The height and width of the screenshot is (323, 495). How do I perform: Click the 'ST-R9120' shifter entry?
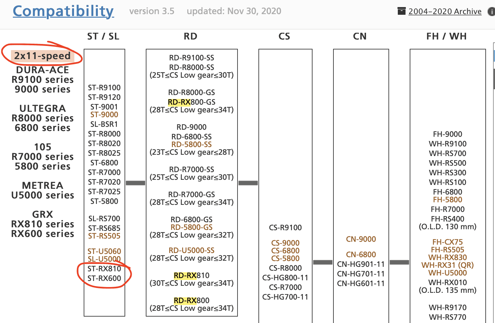pyautogui.click(x=104, y=97)
